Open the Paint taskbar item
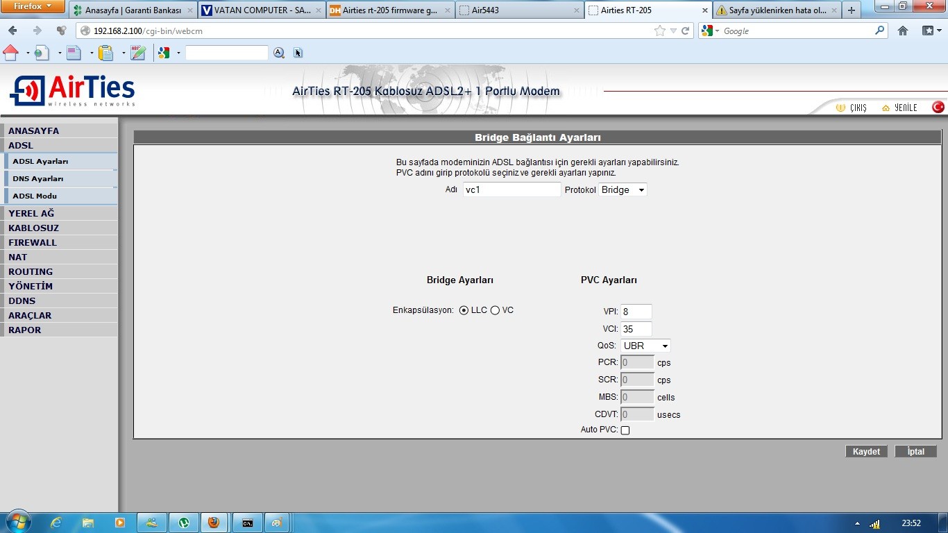This screenshot has width=948, height=533. (277, 523)
